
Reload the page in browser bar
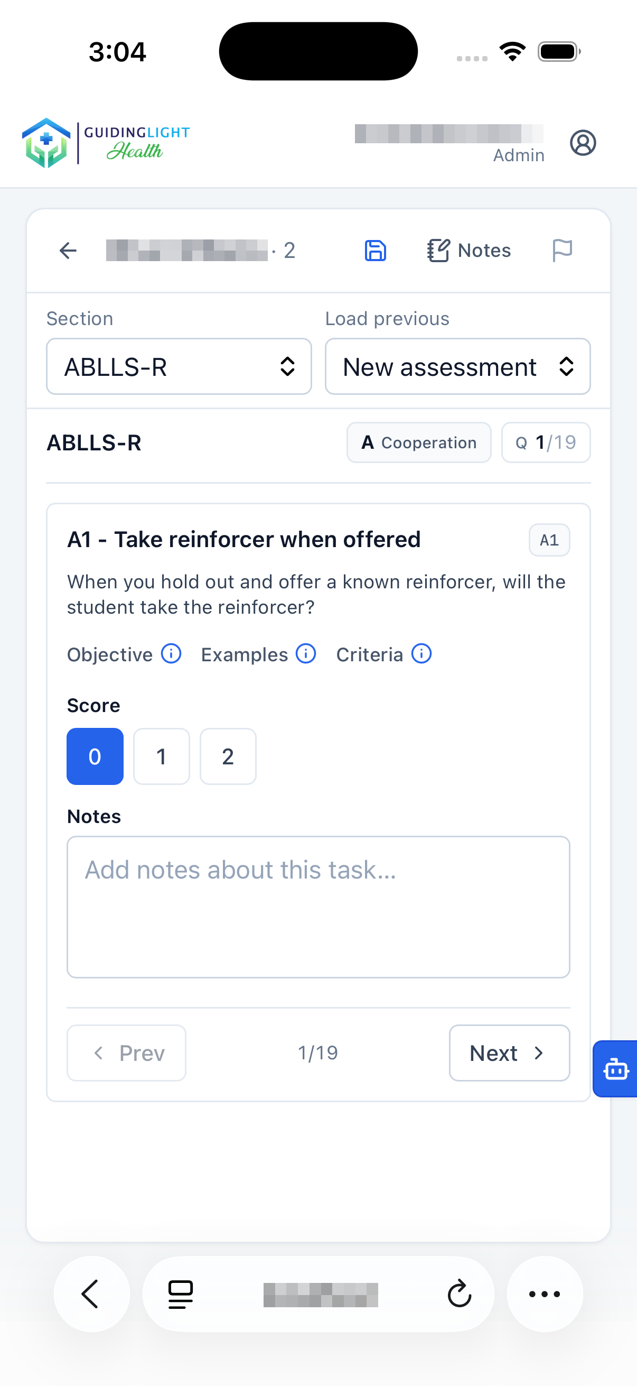click(x=459, y=1294)
